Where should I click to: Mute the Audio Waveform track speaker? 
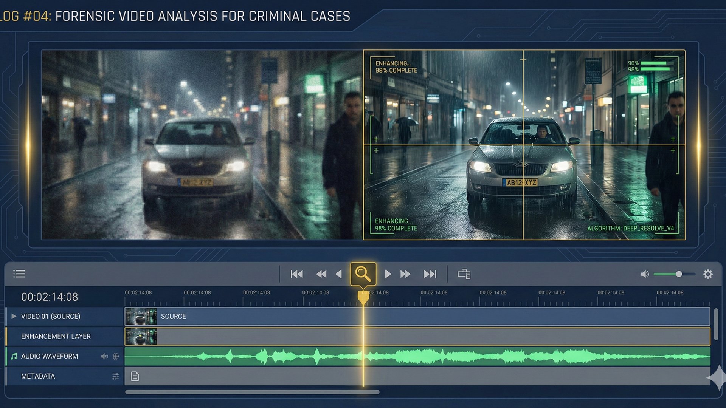tap(104, 356)
